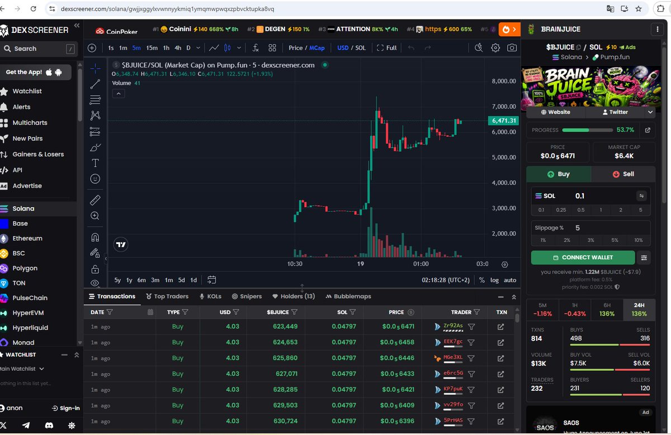Select the brush drawing tool
This screenshot has width=671, height=435.
(x=95, y=147)
